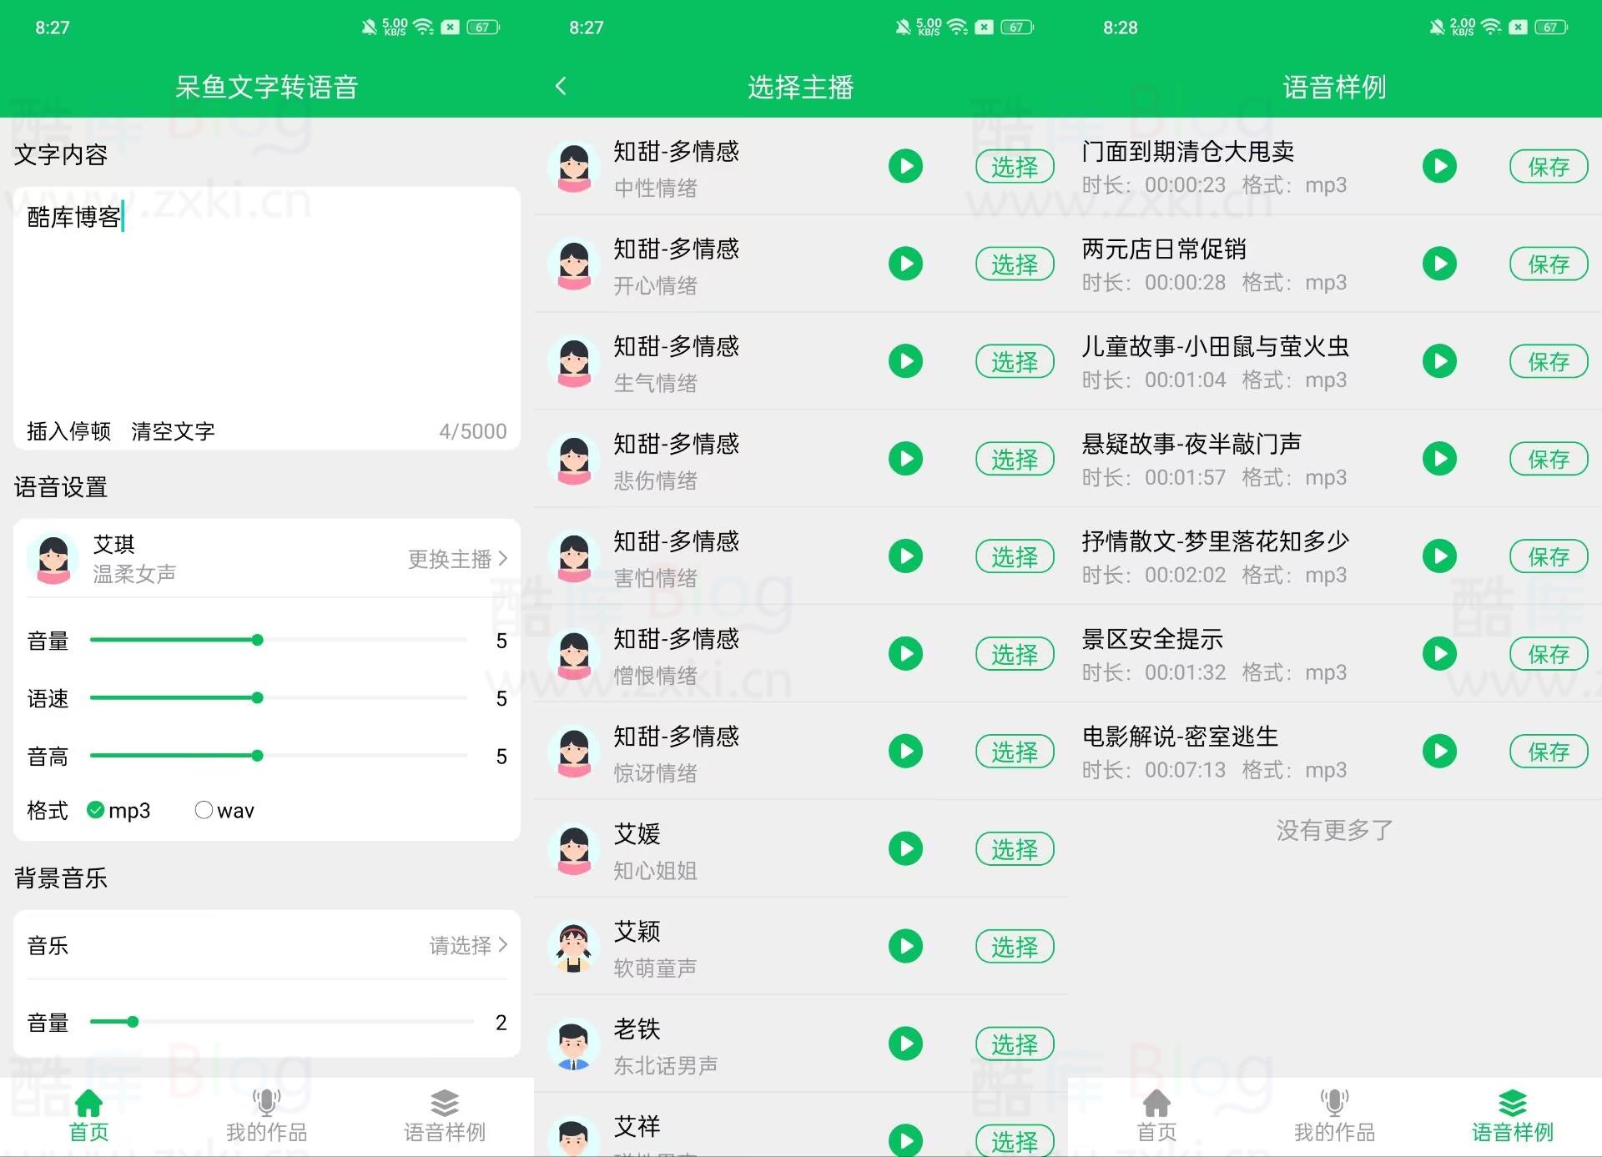Tap 清空文字 to clear the text
The width and height of the screenshot is (1602, 1157).
tap(172, 431)
